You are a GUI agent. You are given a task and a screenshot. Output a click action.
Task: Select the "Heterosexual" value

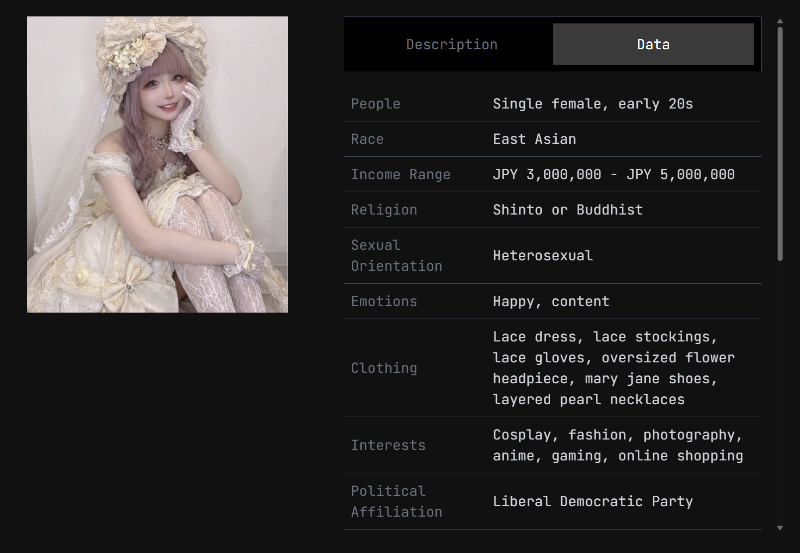543,255
